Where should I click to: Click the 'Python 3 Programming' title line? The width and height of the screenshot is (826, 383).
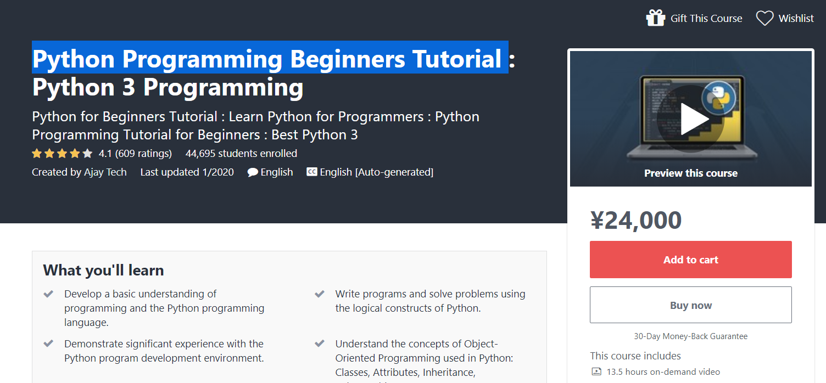(x=168, y=88)
